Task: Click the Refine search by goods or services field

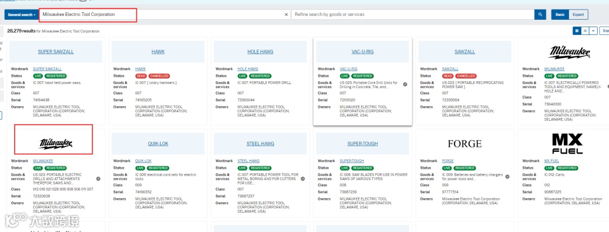Action: click(x=412, y=14)
